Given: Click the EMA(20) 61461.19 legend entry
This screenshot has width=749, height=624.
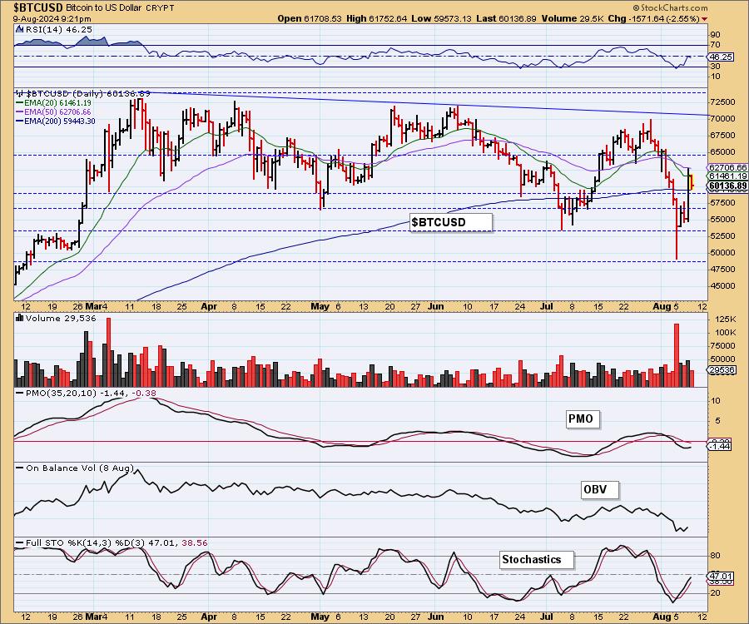Looking at the screenshot, I should [57, 102].
